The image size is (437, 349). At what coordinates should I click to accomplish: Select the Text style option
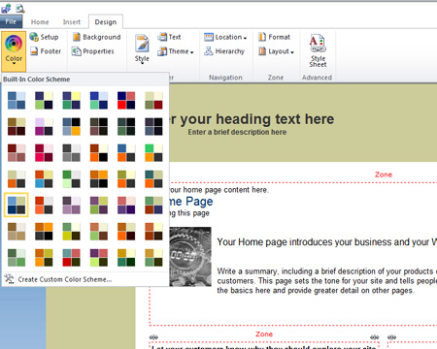(x=169, y=37)
